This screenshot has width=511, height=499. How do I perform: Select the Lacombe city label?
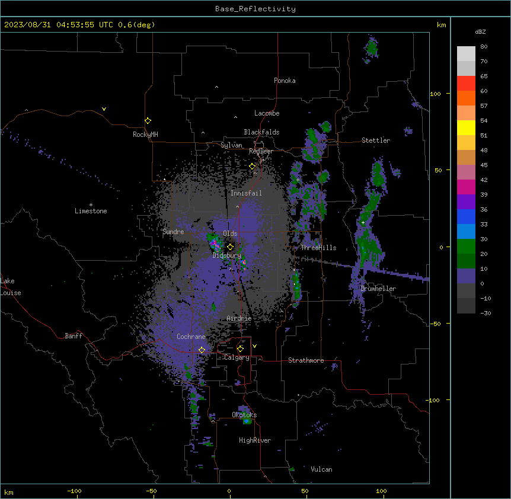267,113
